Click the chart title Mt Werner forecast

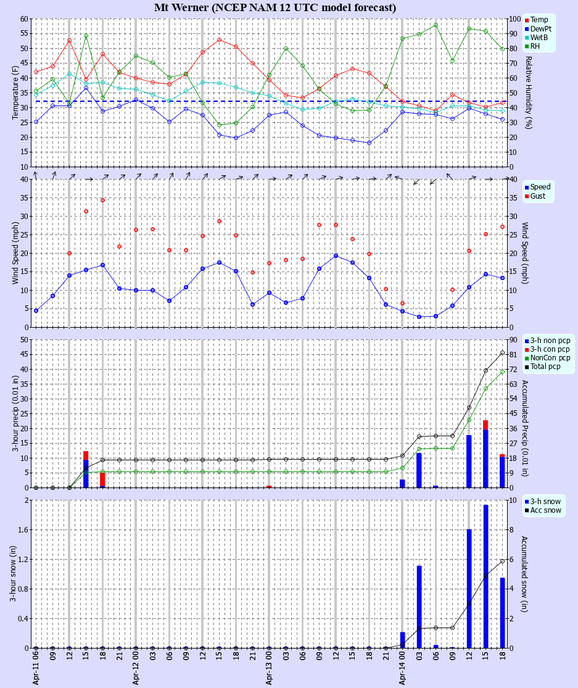pyautogui.click(x=273, y=7)
